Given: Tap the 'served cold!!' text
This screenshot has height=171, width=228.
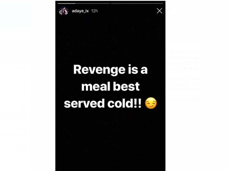Looking at the screenshot, I should point(103,103).
